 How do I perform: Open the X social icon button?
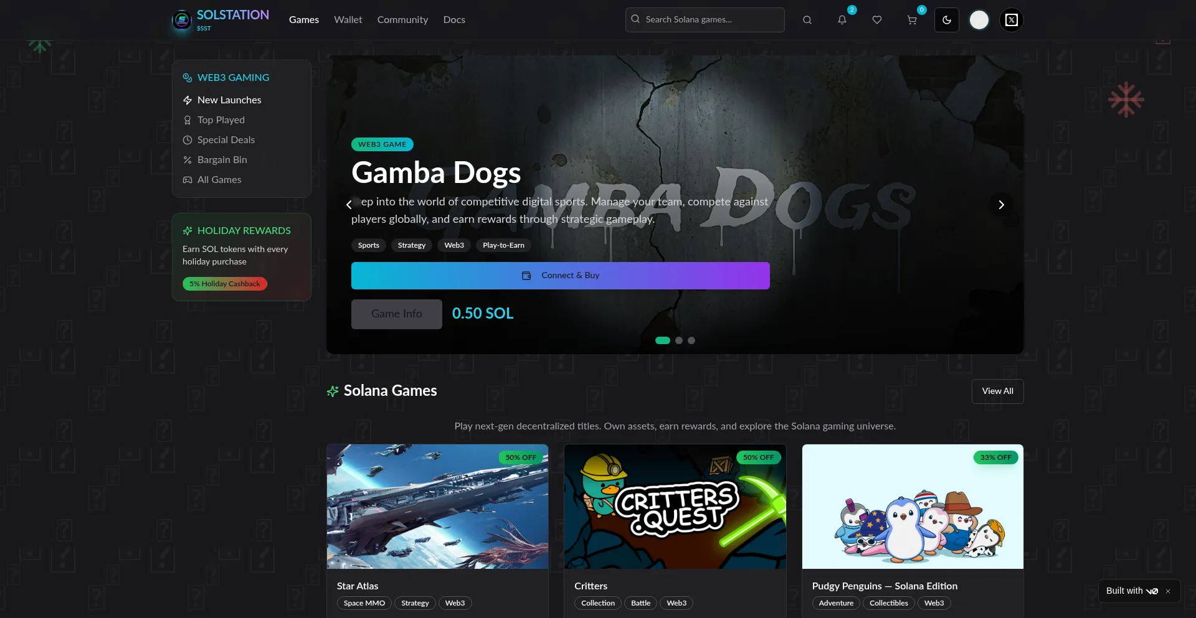(x=1012, y=20)
